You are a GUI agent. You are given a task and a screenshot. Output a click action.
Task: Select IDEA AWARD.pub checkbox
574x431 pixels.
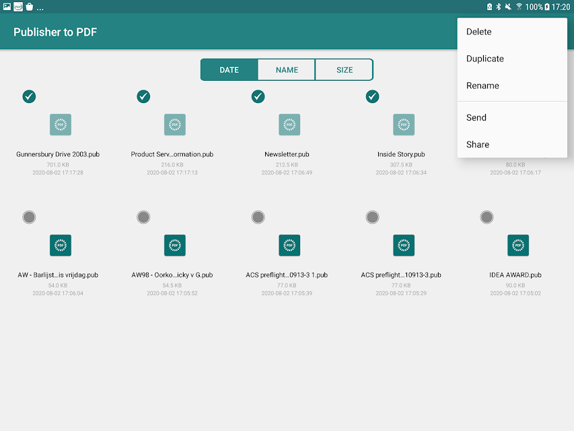(x=487, y=217)
